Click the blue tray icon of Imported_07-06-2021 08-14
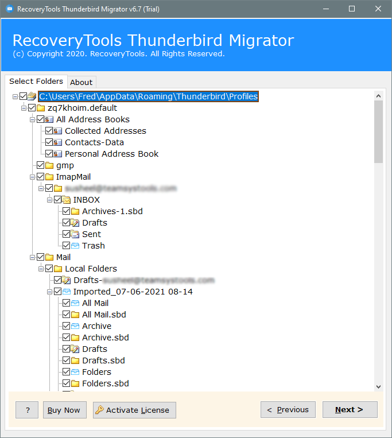392x438 pixels. point(67,292)
